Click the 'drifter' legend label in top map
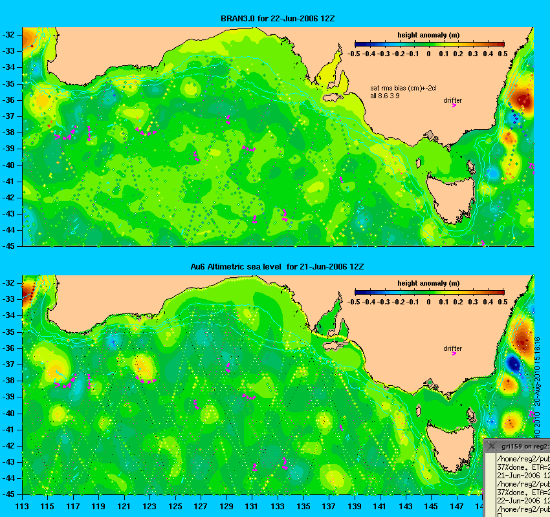This screenshot has width=550, height=517. pos(452,100)
